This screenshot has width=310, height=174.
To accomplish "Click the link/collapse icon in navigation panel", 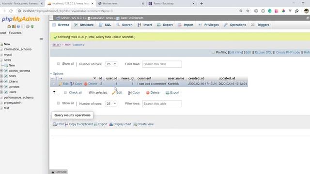I will [41, 39].
